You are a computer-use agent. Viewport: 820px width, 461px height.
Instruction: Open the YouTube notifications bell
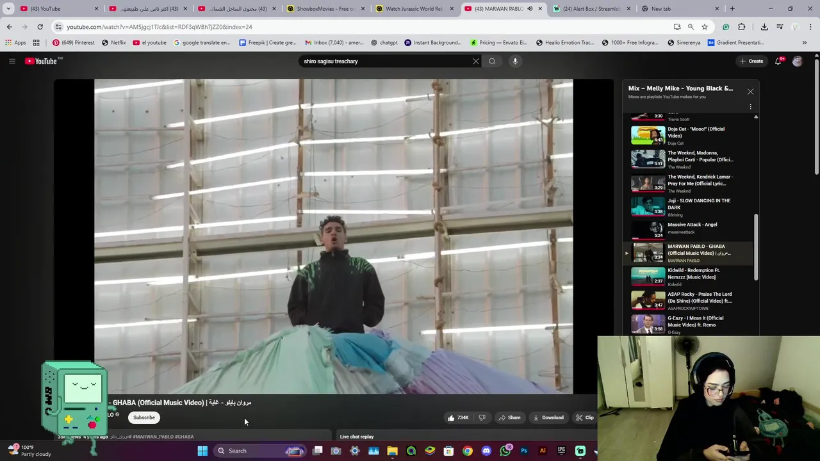778,61
